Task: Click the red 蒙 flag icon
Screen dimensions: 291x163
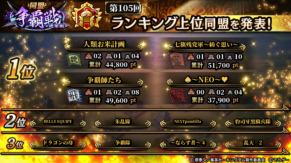Action: pyautogui.click(x=177, y=60)
